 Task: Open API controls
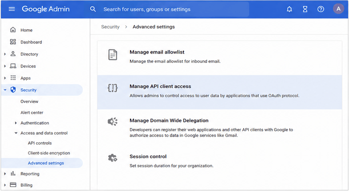tap(40, 143)
